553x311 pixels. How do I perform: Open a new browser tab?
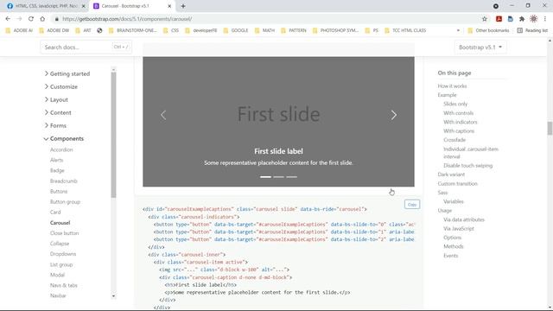pyautogui.click(x=183, y=6)
